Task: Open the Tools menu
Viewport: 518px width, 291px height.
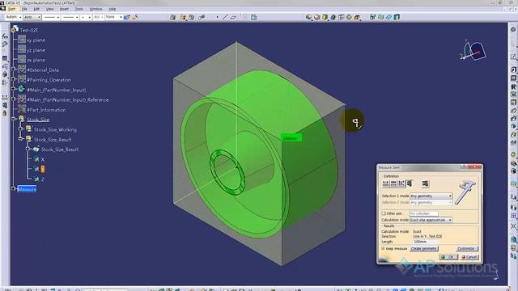Action: 79,9
